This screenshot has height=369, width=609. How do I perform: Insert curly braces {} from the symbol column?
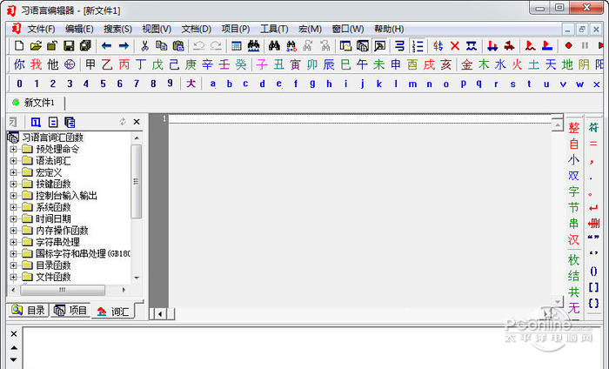coord(593,303)
